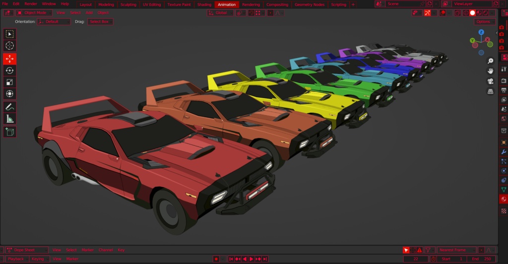Viewport: 508px width, 264px height.
Task: Activate the Move tool
Action: 10,59
